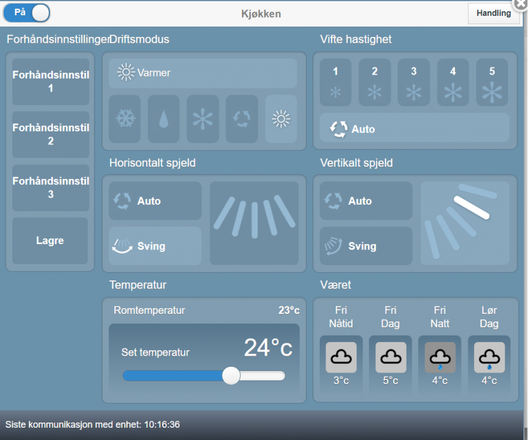Click the Lagre button
The width and height of the screenshot is (528, 440).
click(50, 241)
